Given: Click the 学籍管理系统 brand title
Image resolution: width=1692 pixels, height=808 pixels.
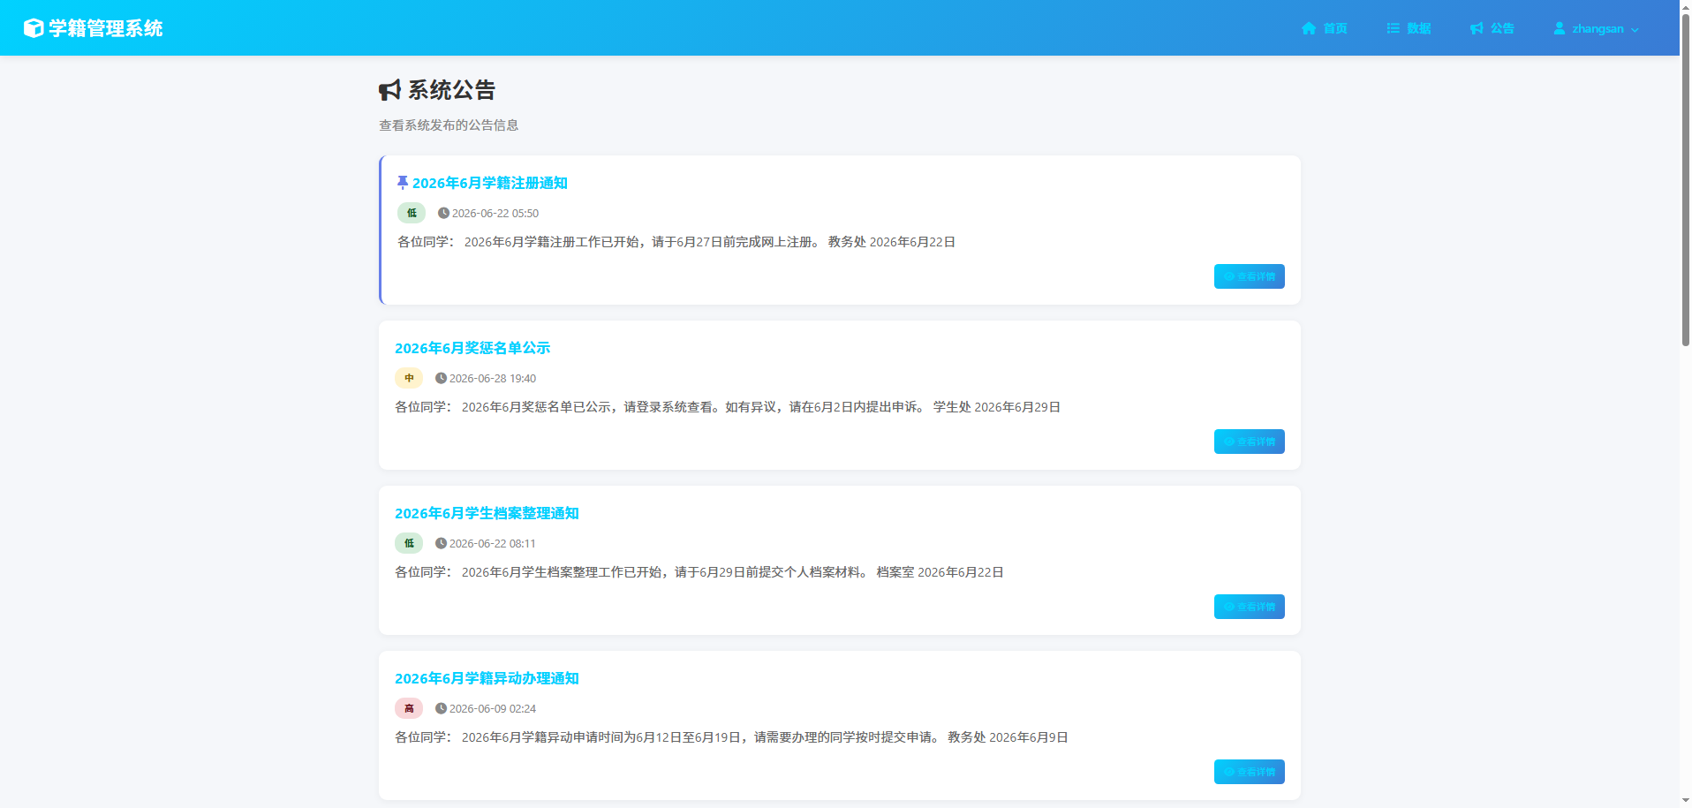Looking at the screenshot, I should [106, 28].
